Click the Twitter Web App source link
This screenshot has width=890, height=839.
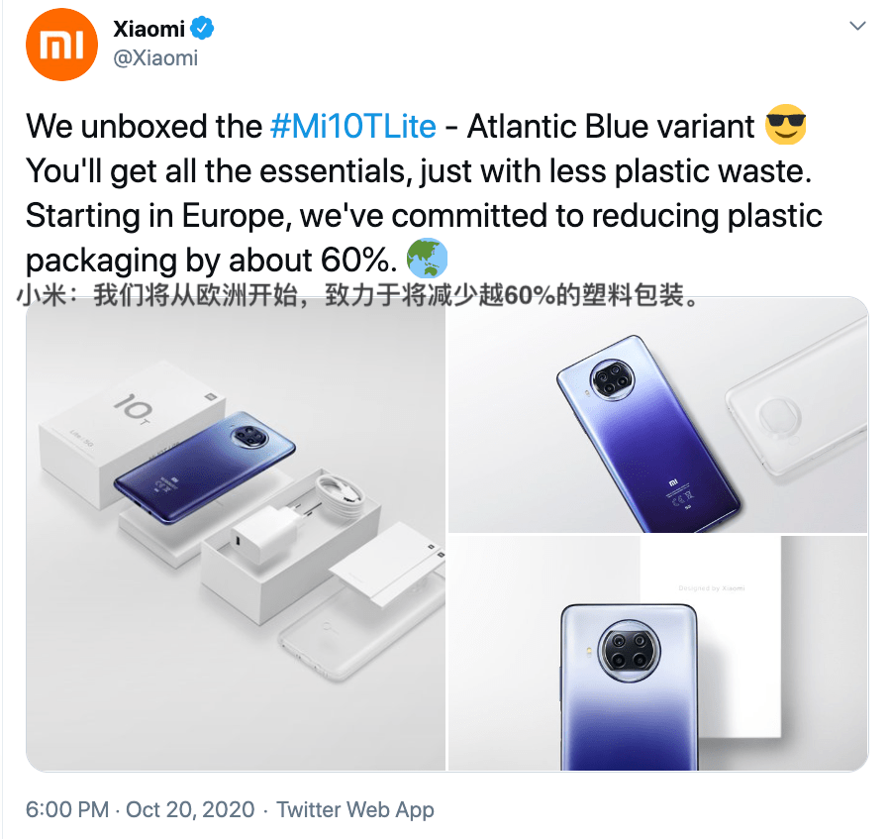pyautogui.click(x=355, y=809)
